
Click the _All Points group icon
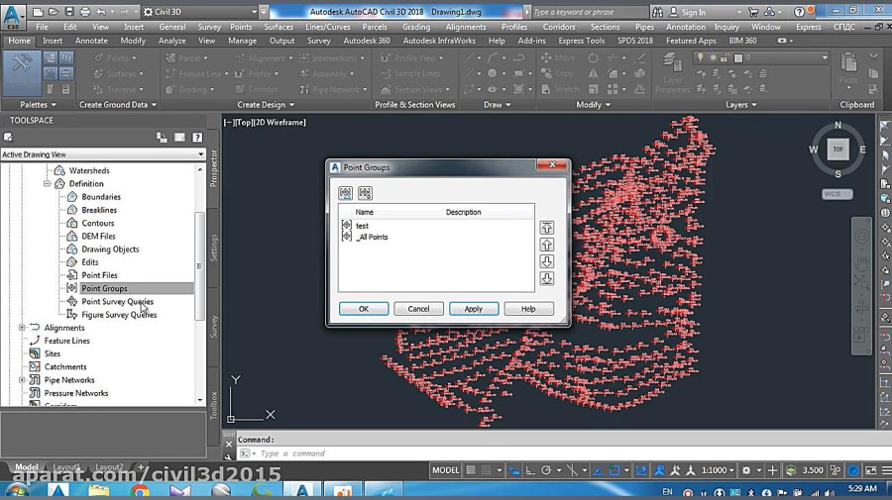[x=347, y=237]
